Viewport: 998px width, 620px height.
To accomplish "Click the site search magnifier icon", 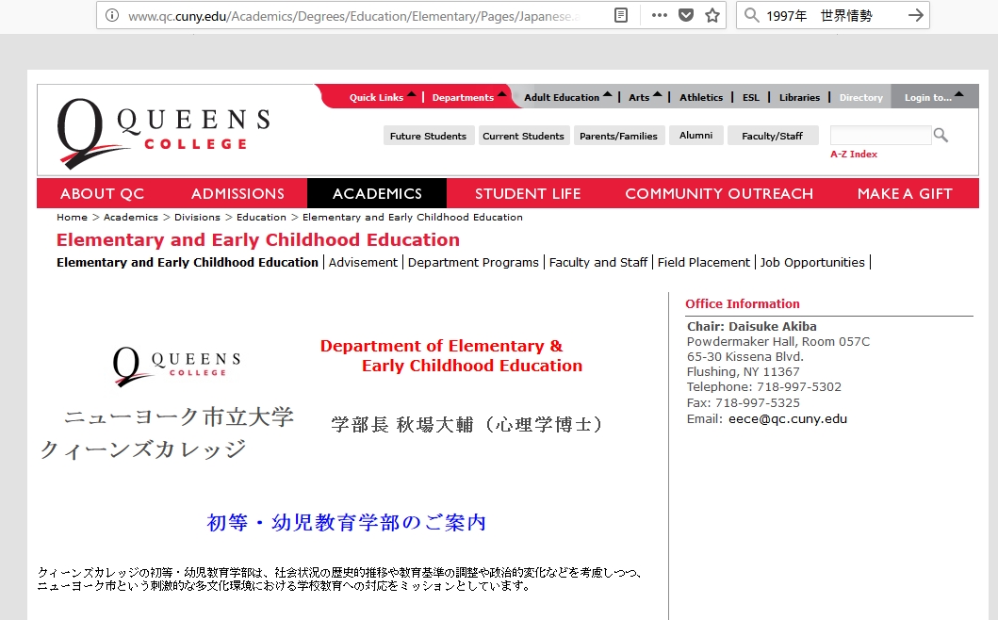I will [941, 136].
